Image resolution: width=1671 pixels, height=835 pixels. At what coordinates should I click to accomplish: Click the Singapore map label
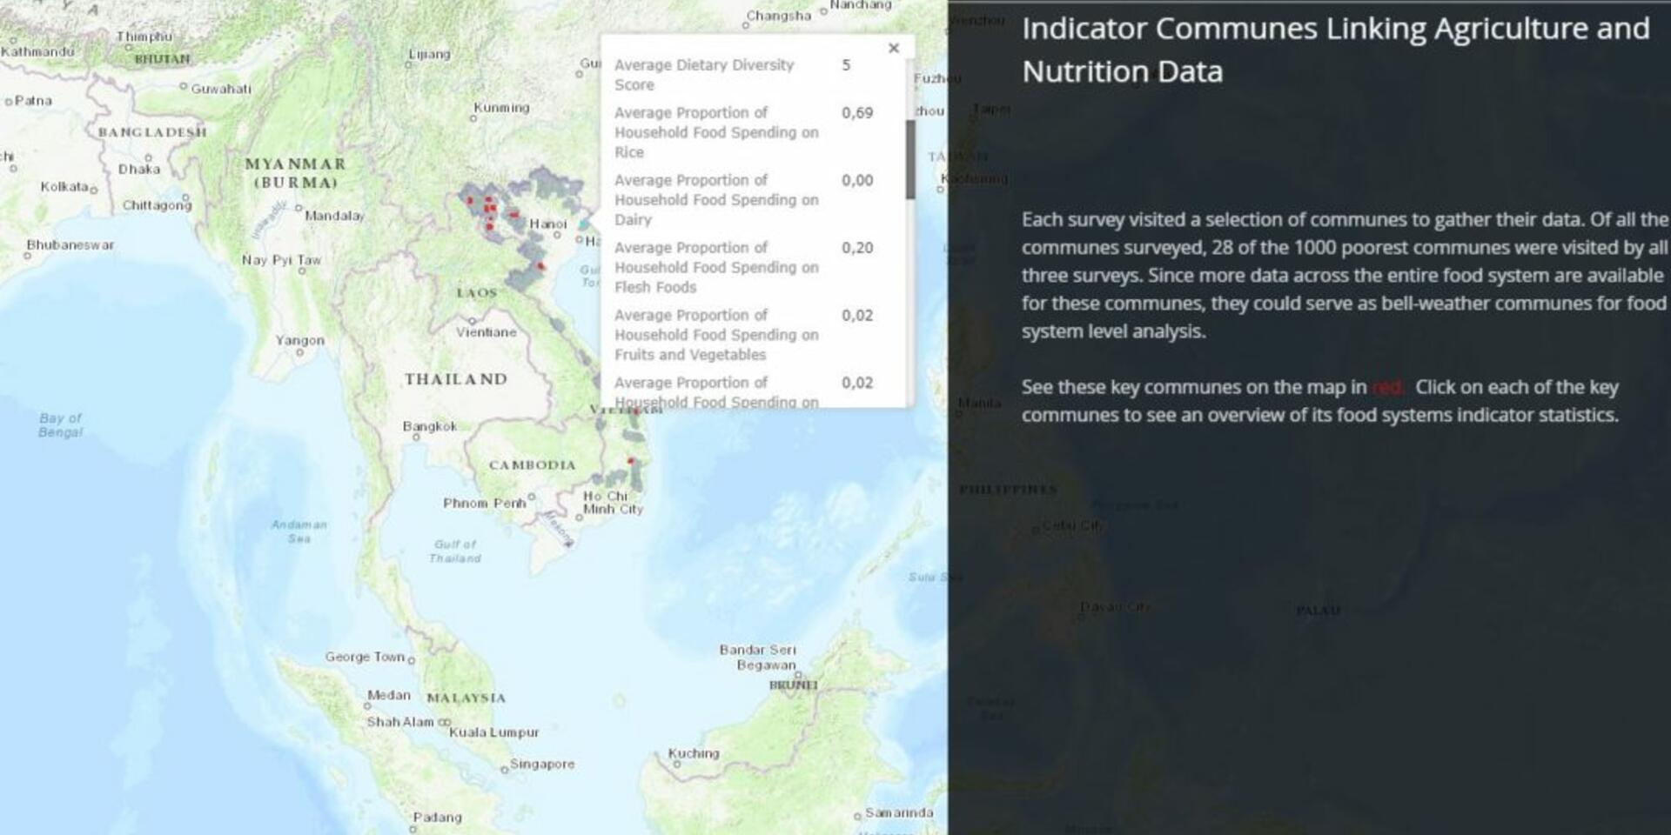pos(542,764)
